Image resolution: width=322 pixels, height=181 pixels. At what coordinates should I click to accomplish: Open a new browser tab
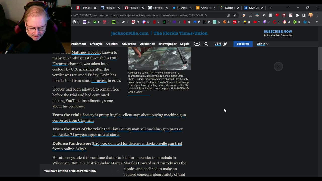tap(270, 8)
